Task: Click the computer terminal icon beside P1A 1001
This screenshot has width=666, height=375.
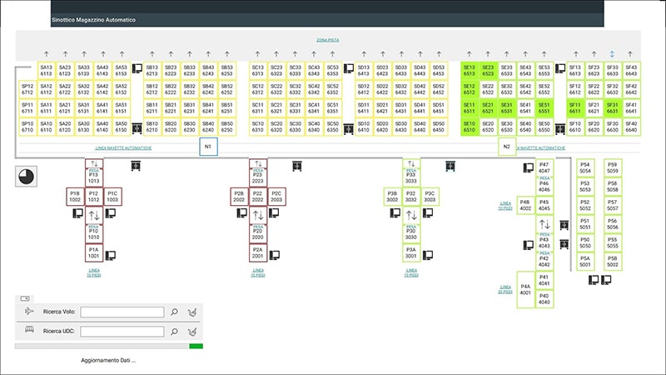Action: click(111, 254)
